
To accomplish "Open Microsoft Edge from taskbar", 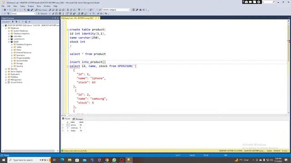I will 62,160.
